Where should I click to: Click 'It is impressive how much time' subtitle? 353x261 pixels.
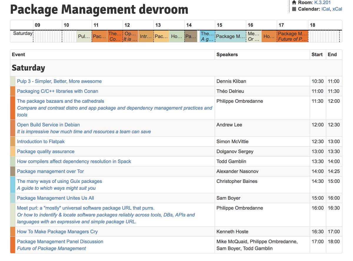(84, 132)
